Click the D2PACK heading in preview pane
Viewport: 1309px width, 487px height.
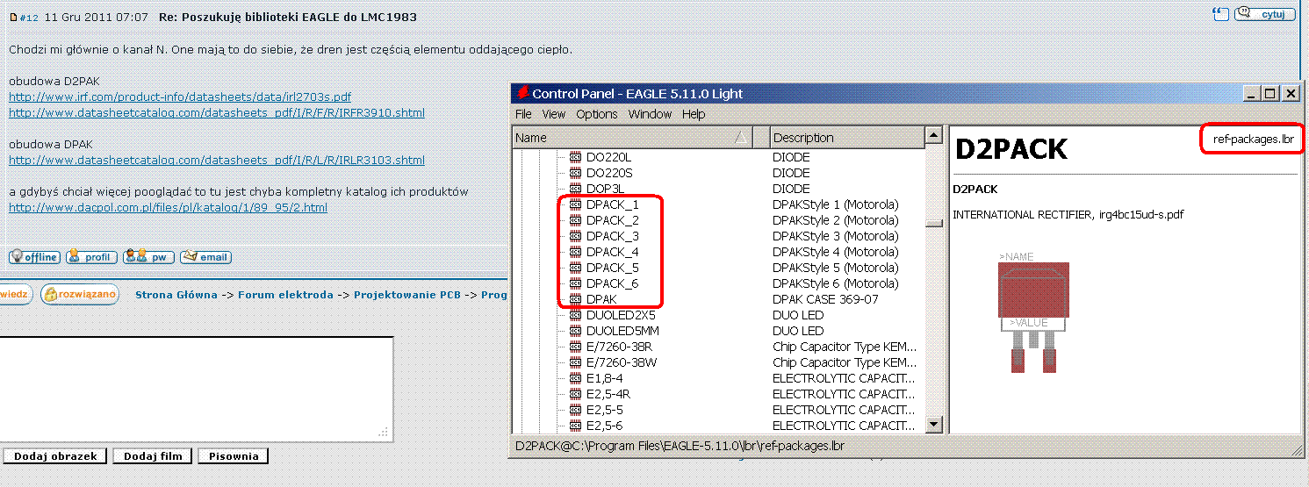[1011, 149]
